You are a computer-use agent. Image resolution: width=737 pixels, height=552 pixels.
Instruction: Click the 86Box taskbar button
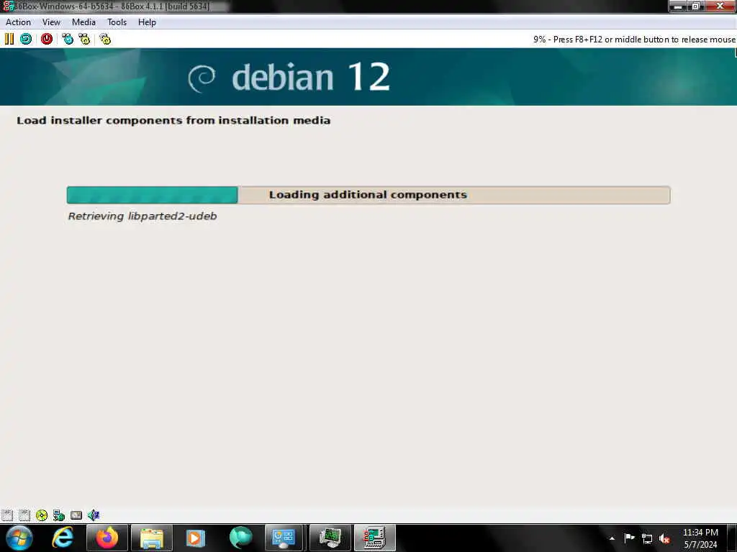[374, 538]
